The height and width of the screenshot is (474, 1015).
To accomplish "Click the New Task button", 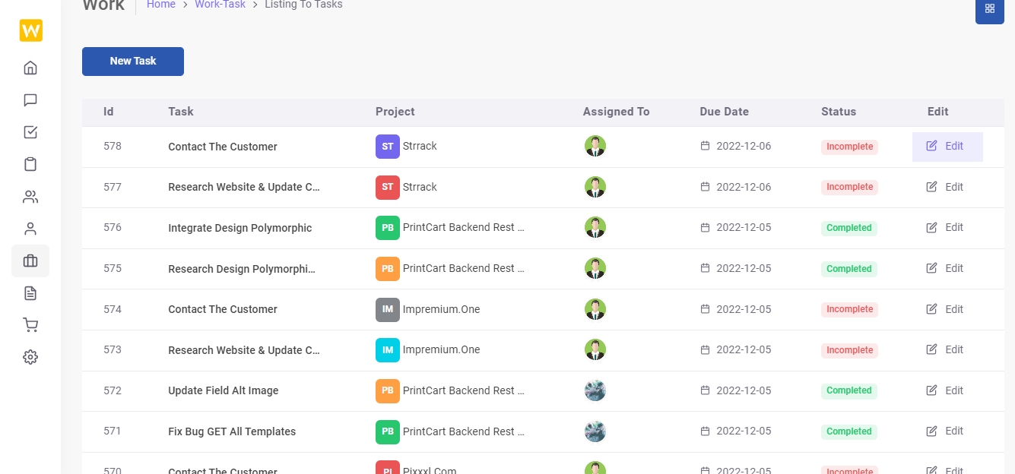I will coord(133,62).
